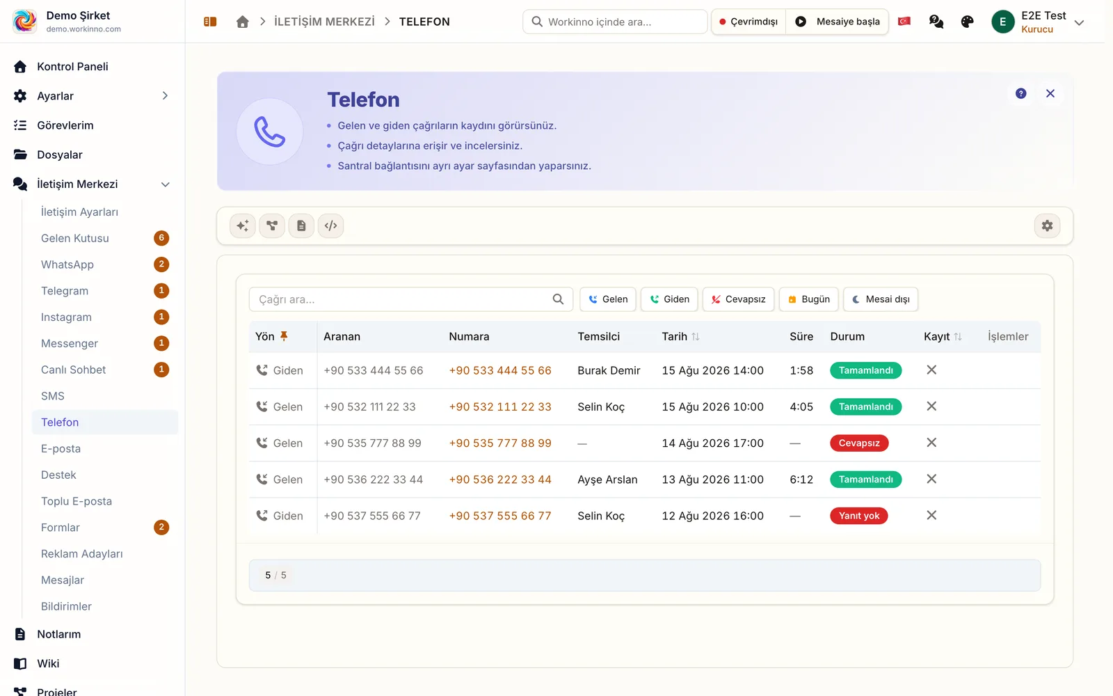Toggle Giden calls filter
1113x696 pixels.
pos(669,299)
